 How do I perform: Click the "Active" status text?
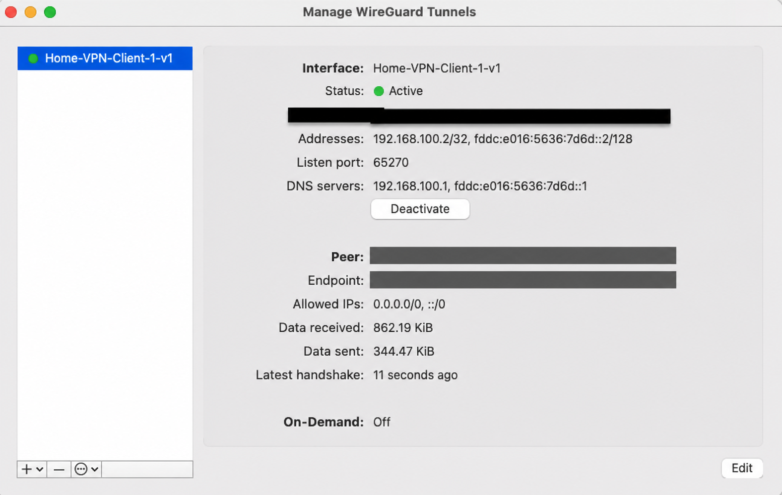tap(406, 91)
